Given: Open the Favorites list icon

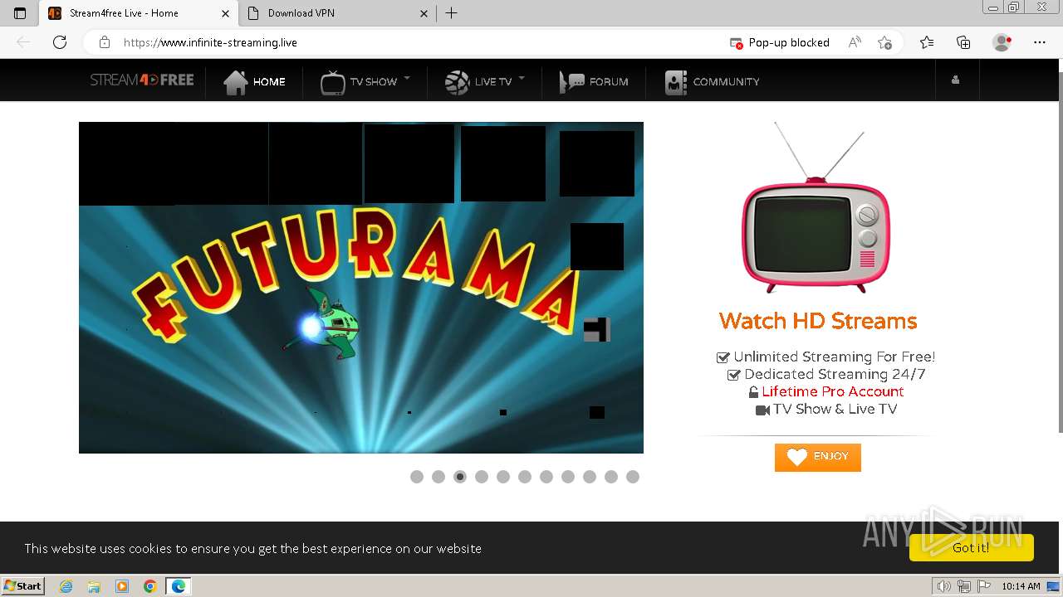Looking at the screenshot, I should (x=927, y=42).
